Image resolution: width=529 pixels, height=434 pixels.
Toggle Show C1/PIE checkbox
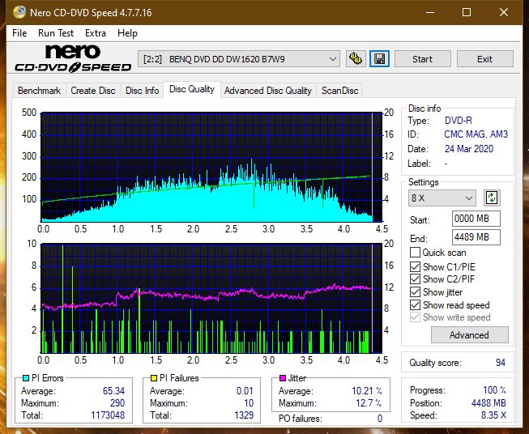click(x=415, y=266)
